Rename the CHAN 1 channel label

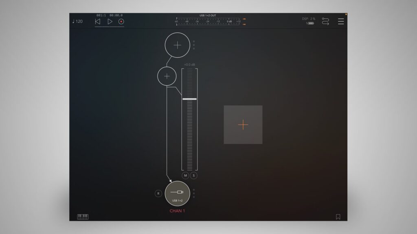[x=177, y=211]
